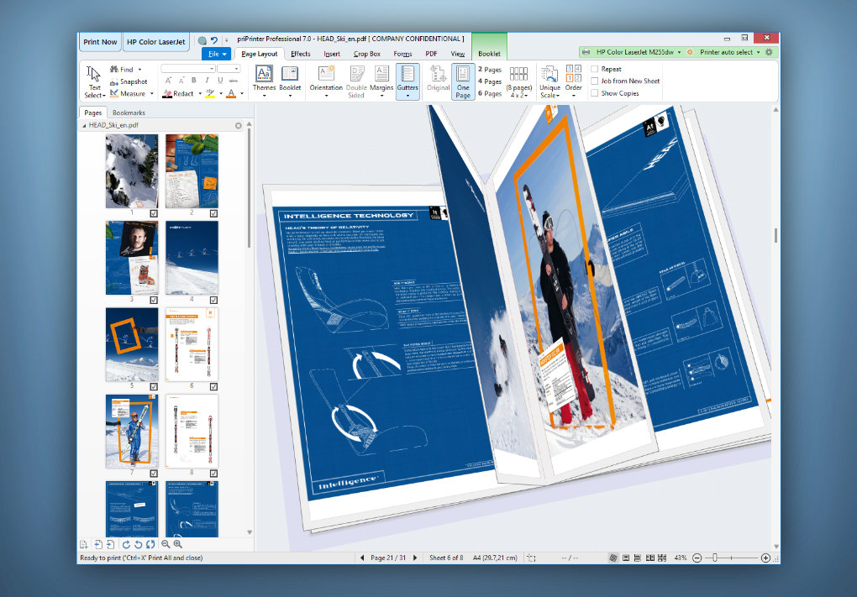Open the Crop Box ribbon tab
This screenshot has width=857, height=597.
[366, 54]
